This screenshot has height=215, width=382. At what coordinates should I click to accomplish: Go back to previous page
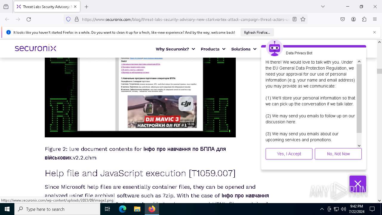tap(7, 19)
